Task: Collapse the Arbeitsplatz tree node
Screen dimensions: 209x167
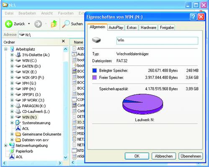Action: tap(5, 49)
